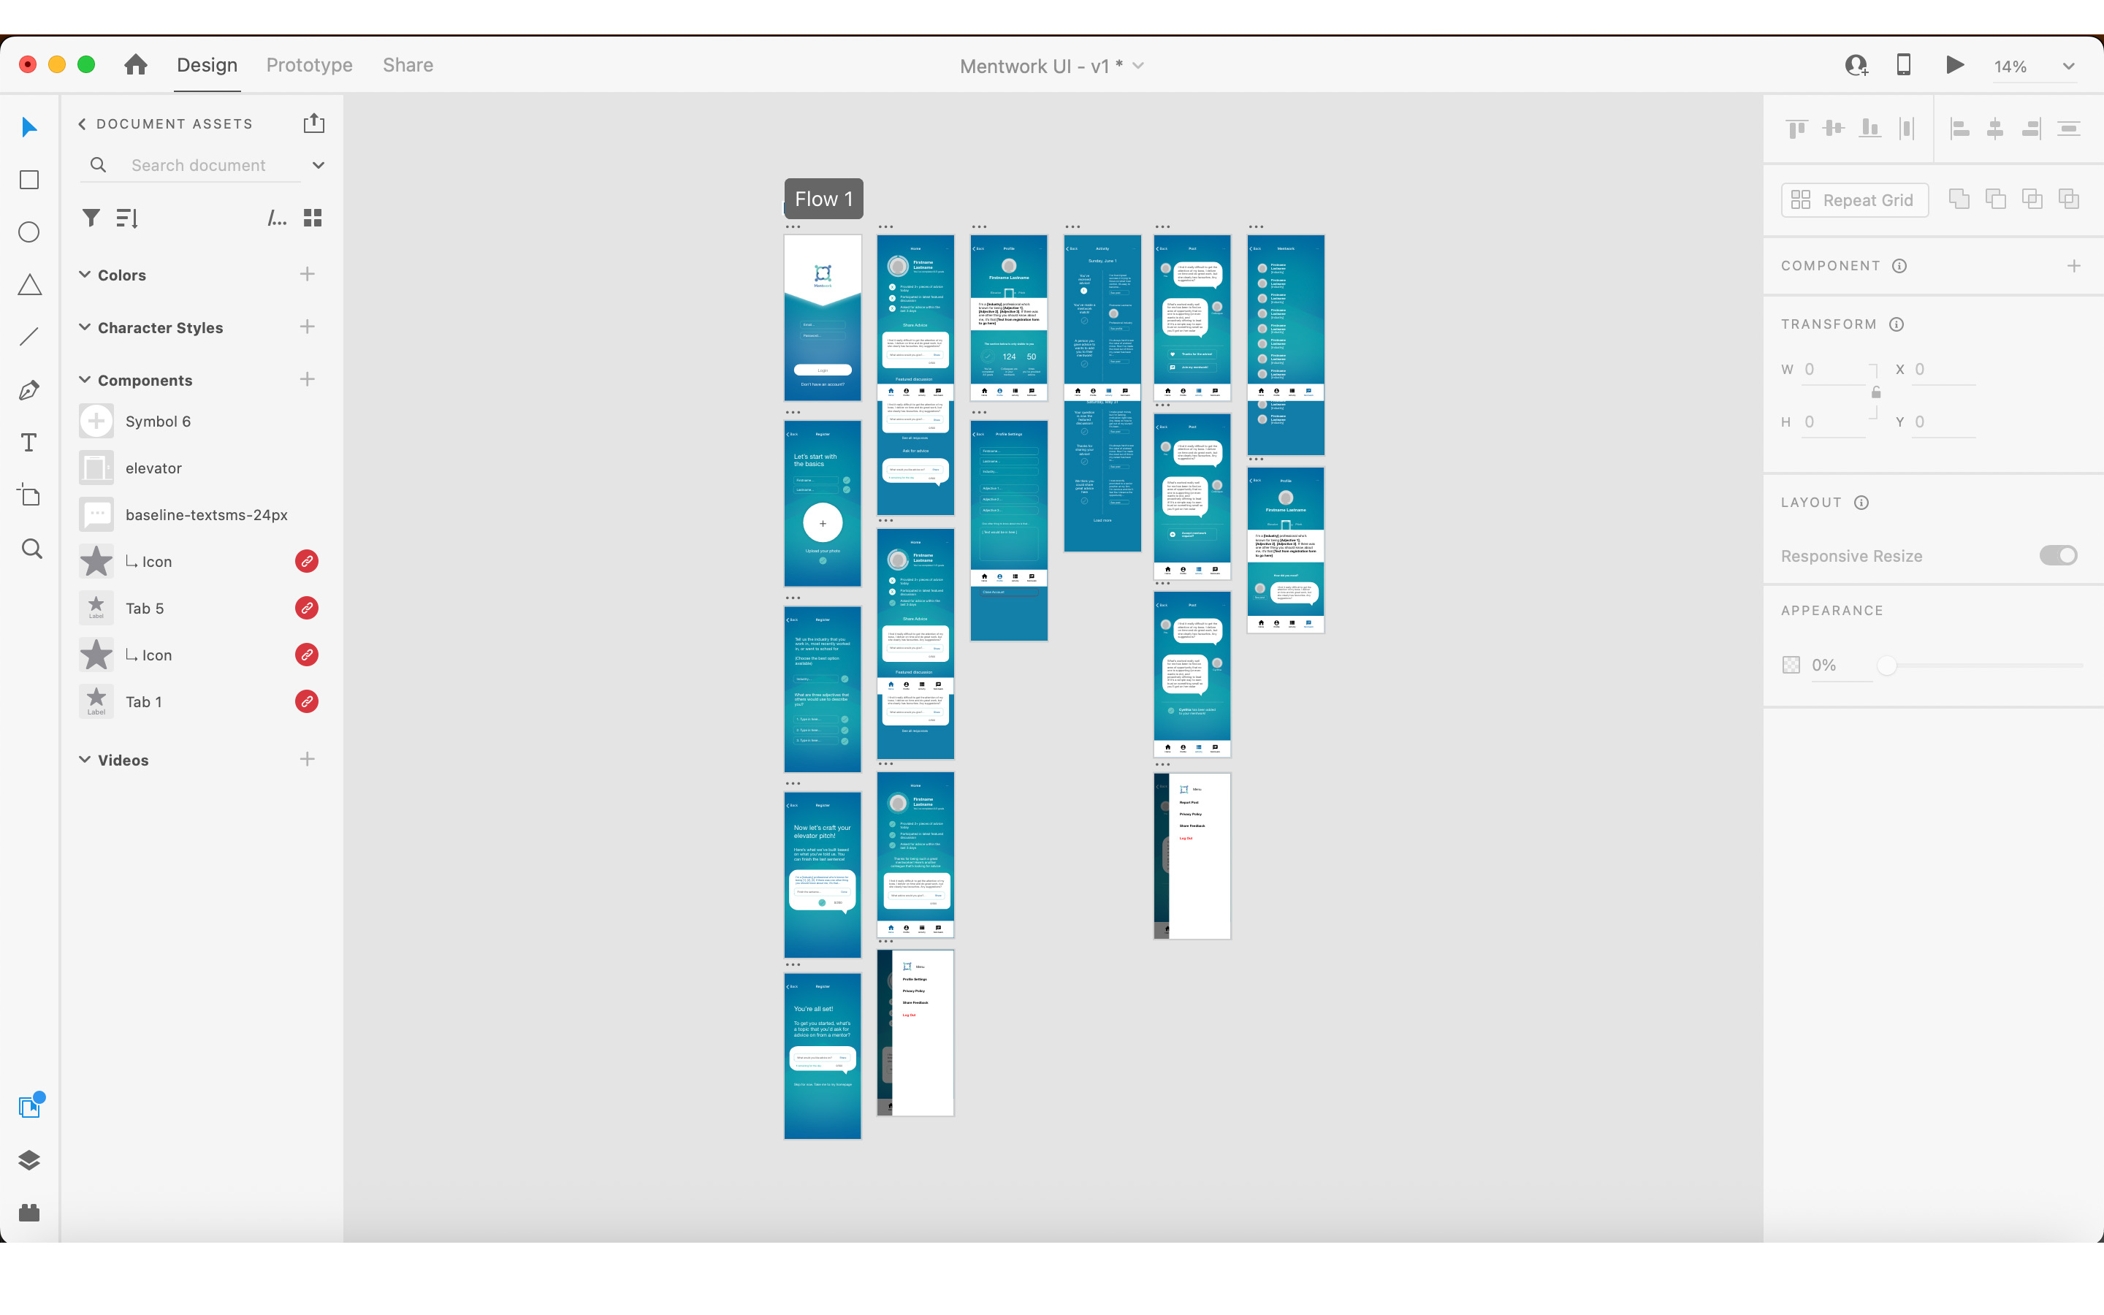Viewport: 2104px width, 1315px height.
Task: Click the publish library share icon
Action: (x=314, y=123)
